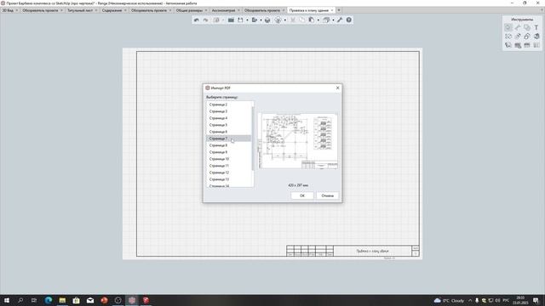This screenshot has width=545, height=306.
Task: Click the wireframe cube icon in the toolbar
Action: pyautogui.click(x=278, y=20)
